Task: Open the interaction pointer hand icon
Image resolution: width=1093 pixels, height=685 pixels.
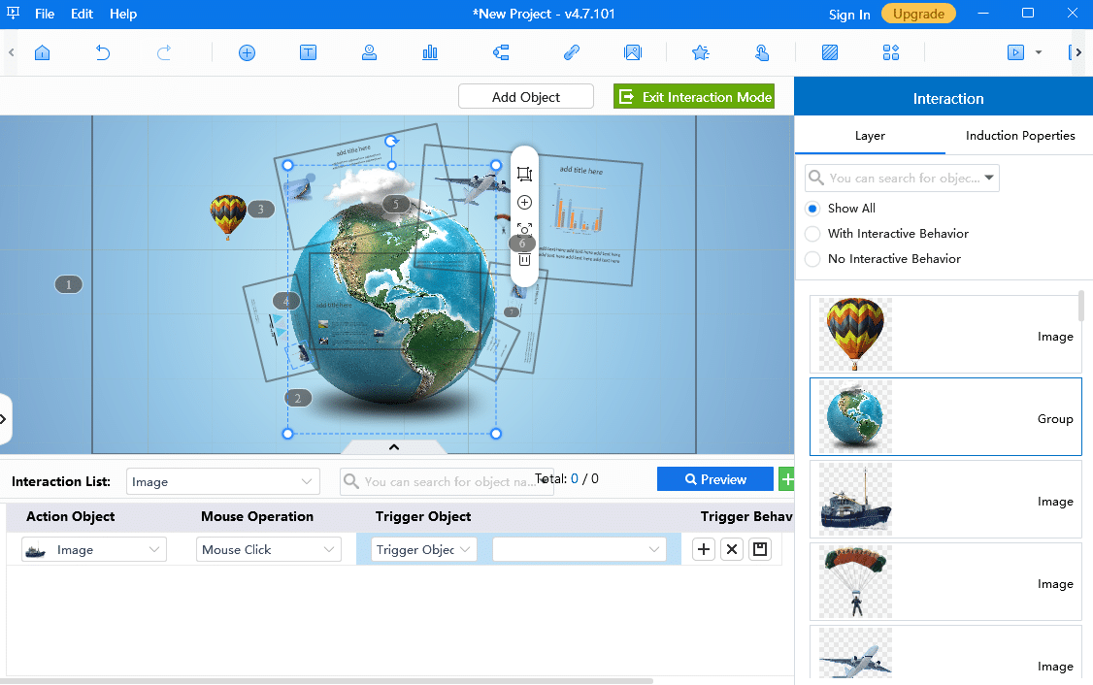Action: (762, 53)
